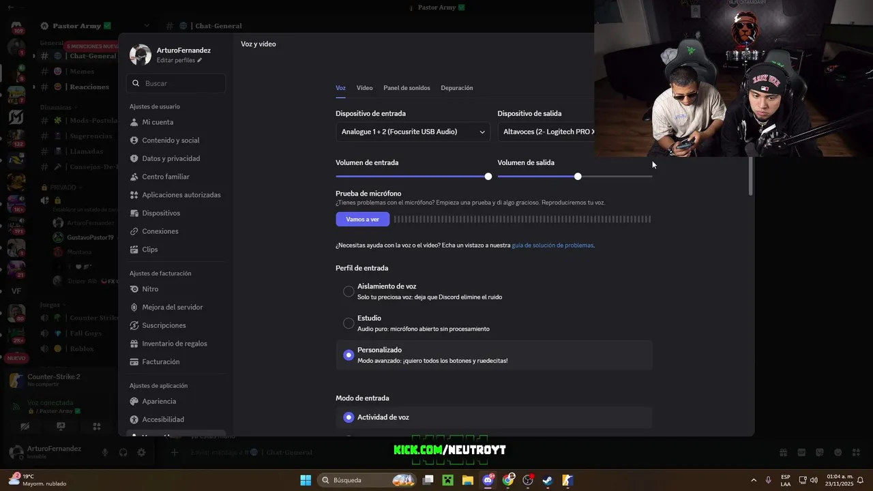
Task: Open guía de solución de problemas link
Action: pos(552,245)
